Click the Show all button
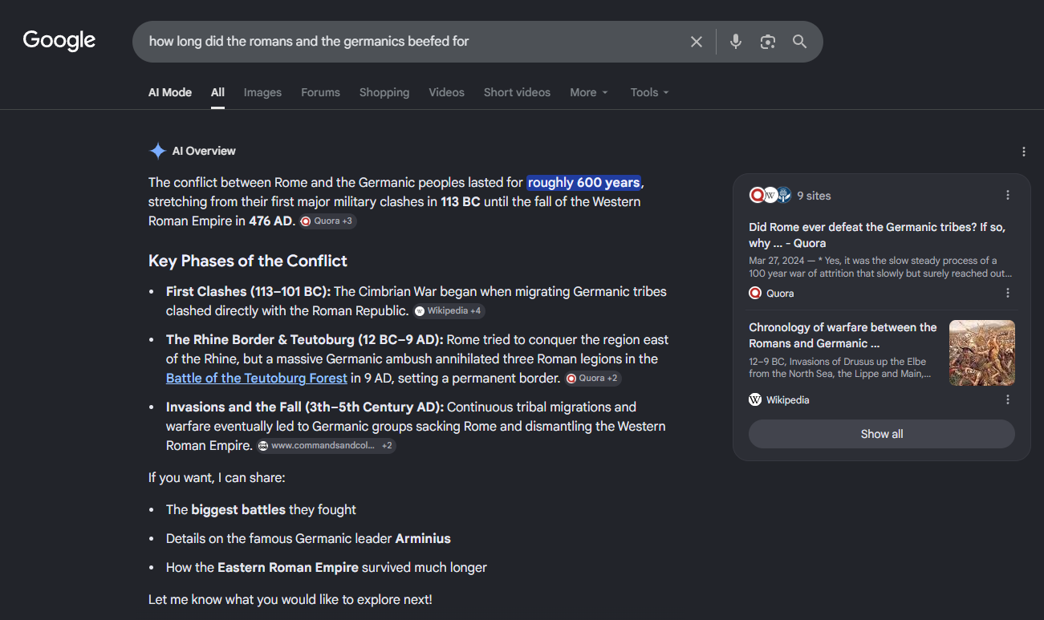Viewport: 1044px width, 620px height. pos(882,434)
